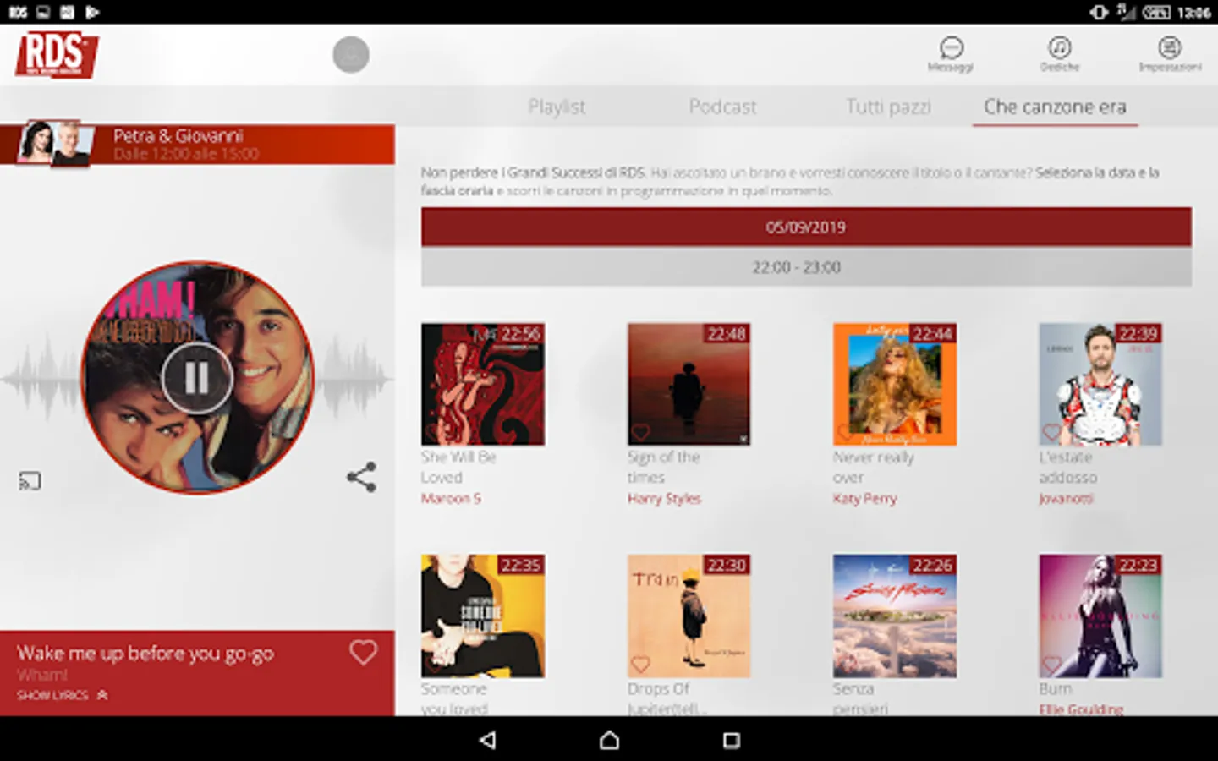Screen dimensions: 1218x761
Task: Tap the Petra & Giovanni hosts photo
Action: 56,143
